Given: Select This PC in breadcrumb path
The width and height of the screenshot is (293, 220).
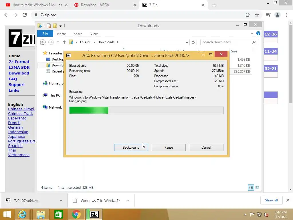Looking at the screenshot, I should (x=85, y=42).
